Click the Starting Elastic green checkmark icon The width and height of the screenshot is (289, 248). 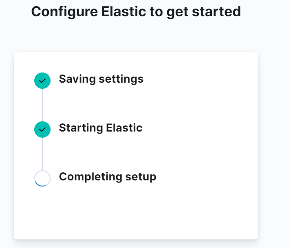[x=42, y=129]
